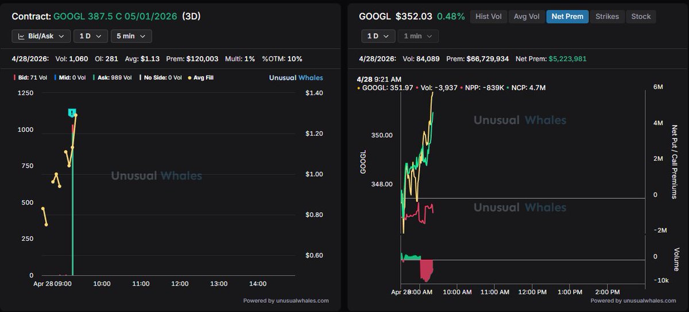Screen dimensions: 689x312
Task: Toggle the Vol: -3,937 legend entry
Action: pyautogui.click(x=437, y=87)
